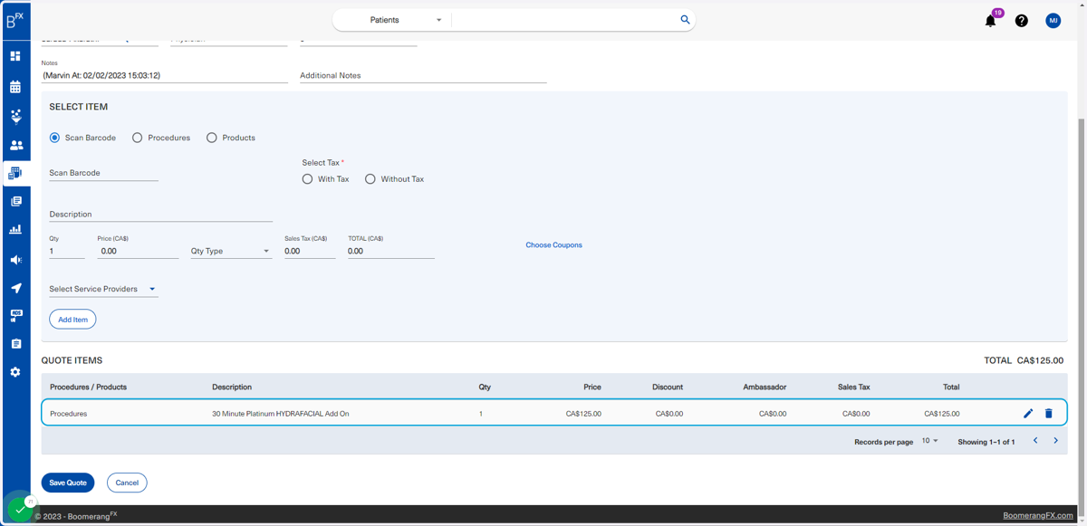
Task: Open the patients people icon in the sidebar
Action: point(15,145)
